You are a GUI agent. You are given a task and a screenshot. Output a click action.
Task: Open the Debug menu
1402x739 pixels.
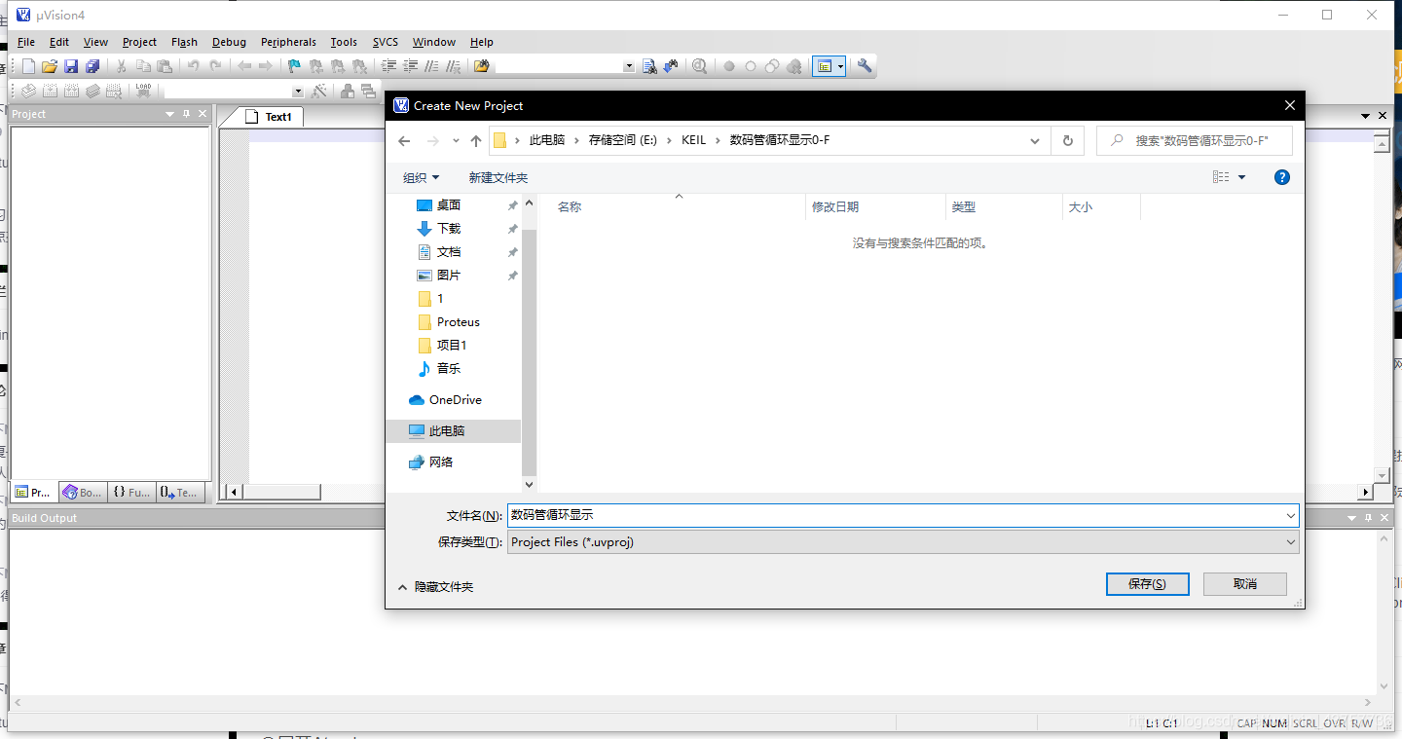[x=229, y=42]
